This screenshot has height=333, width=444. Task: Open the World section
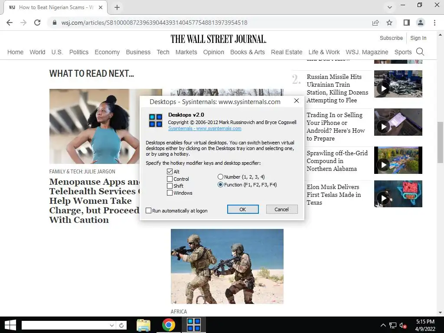(x=37, y=52)
